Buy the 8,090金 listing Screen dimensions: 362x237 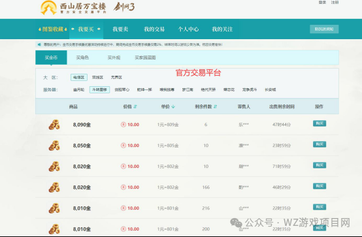[320, 123]
